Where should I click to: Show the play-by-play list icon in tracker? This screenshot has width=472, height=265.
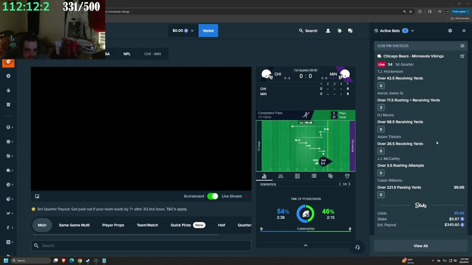pos(314,176)
